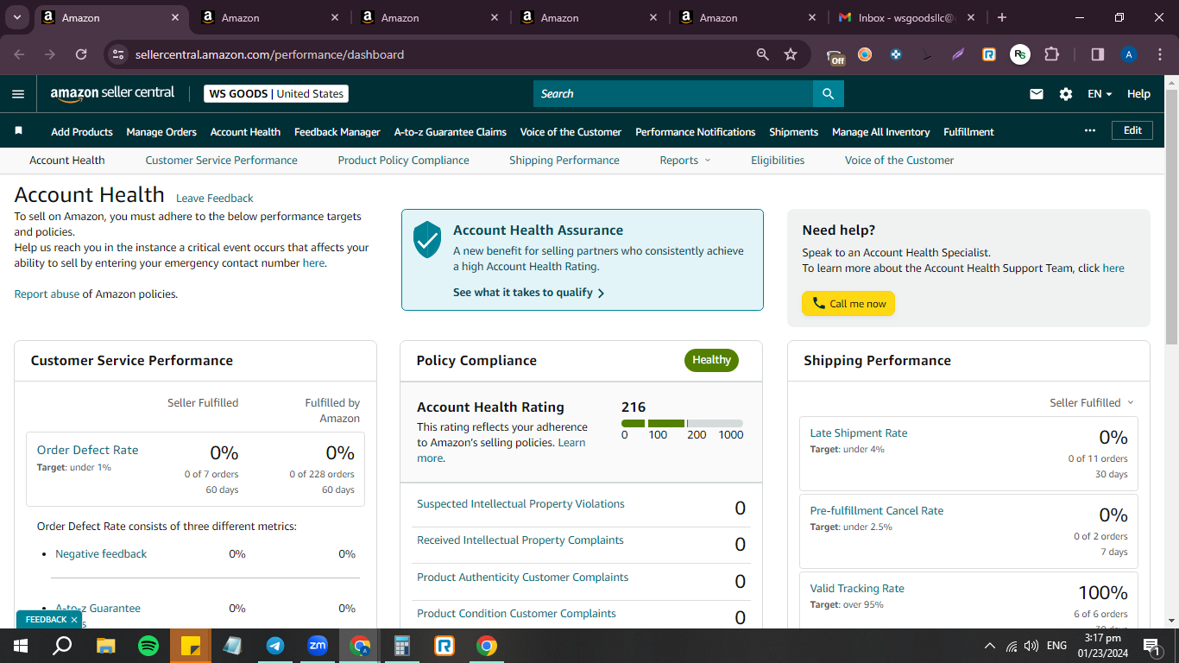The width and height of the screenshot is (1179, 663).
Task: Open Calculator from the taskbar
Action: coord(402,645)
